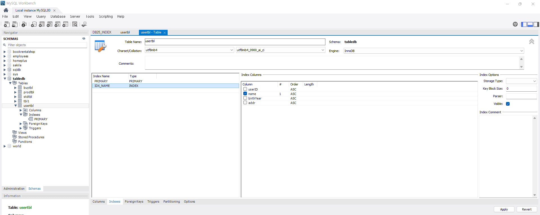The height and width of the screenshot is (215, 540).
Task: Click the Revert button
Action: (527, 209)
